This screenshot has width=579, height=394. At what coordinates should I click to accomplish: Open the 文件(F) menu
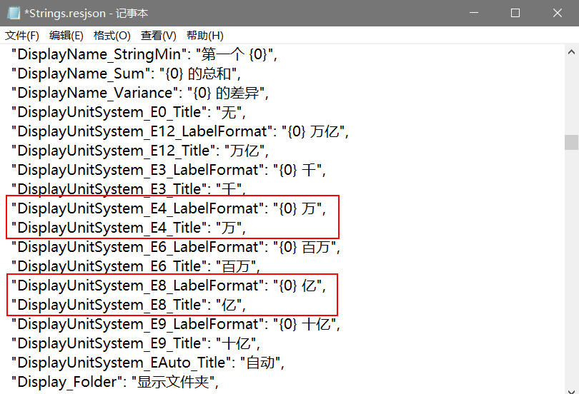pos(21,36)
